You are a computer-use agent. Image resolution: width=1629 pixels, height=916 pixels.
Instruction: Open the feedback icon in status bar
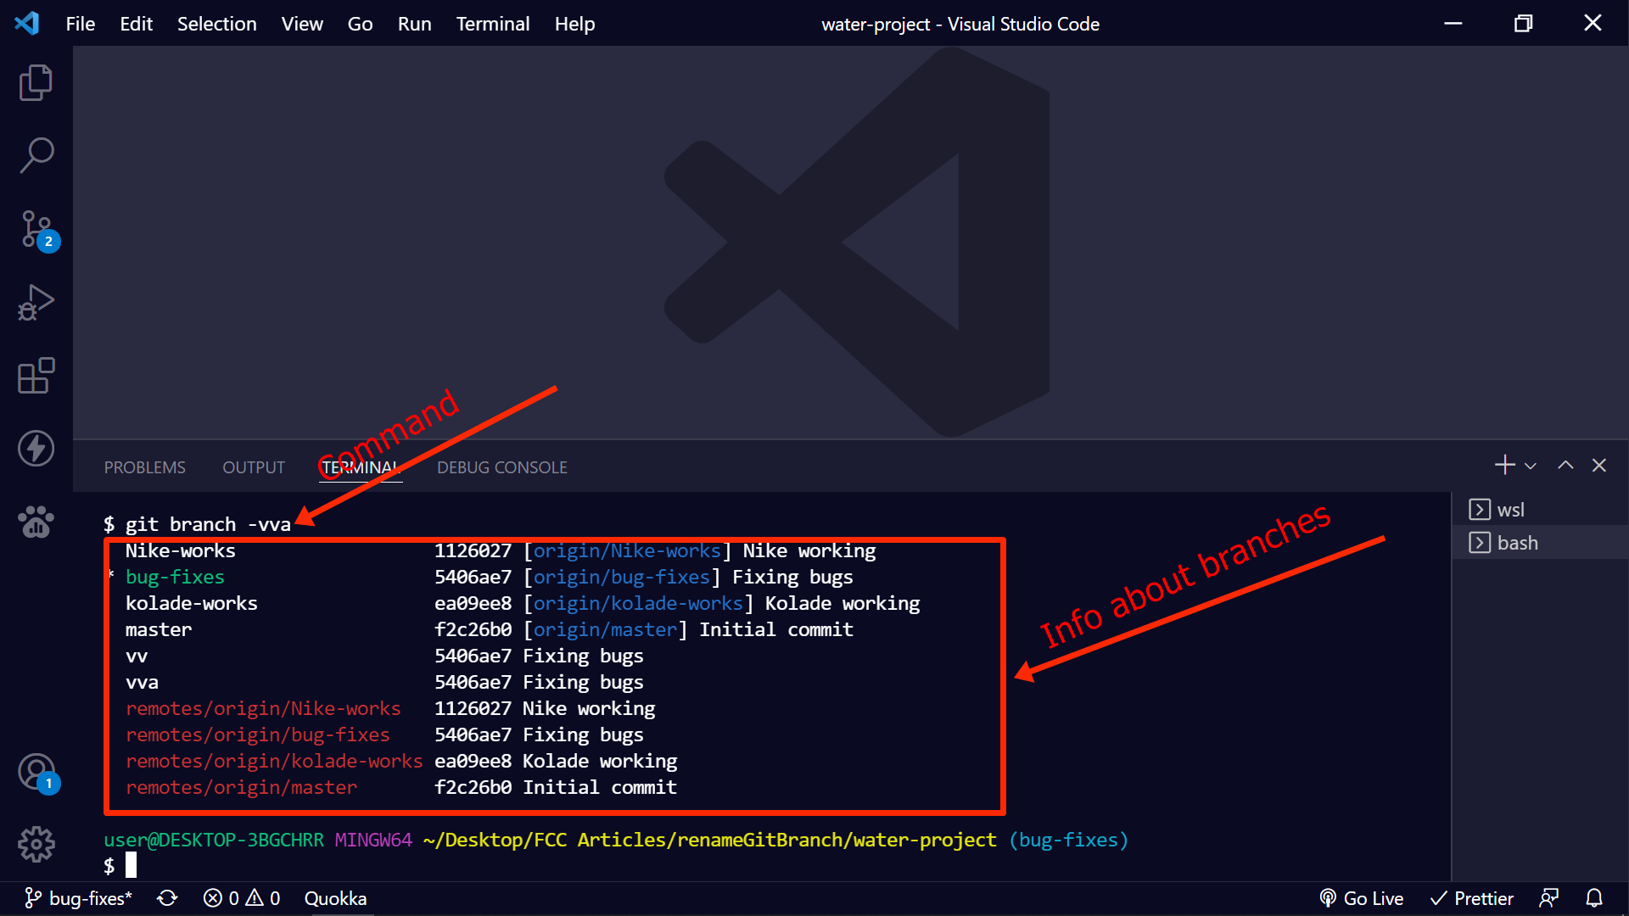1549,898
